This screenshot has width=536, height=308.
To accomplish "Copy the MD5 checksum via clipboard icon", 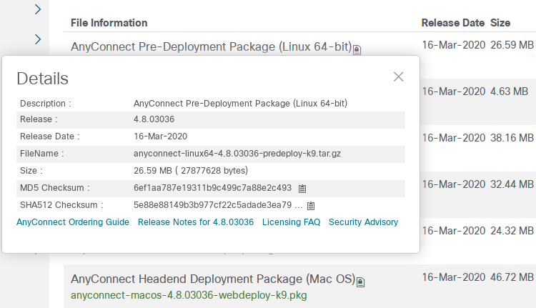I will pos(302,189).
